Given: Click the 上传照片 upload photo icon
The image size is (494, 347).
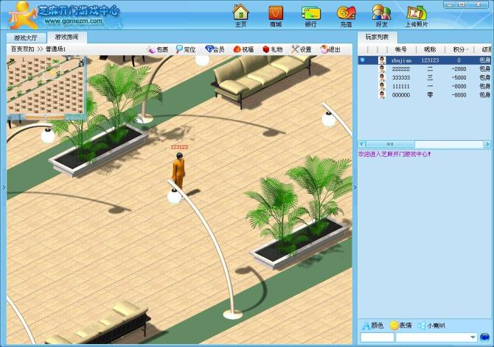Looking at the screenshot, I should (416, 14).
